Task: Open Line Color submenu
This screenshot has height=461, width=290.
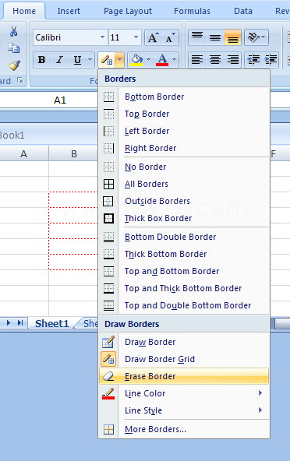Action: tap(184, 393)
